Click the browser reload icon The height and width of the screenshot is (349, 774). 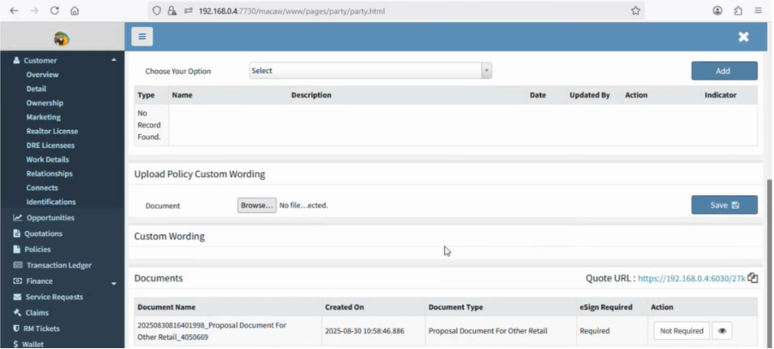click(x=54, y=10)
